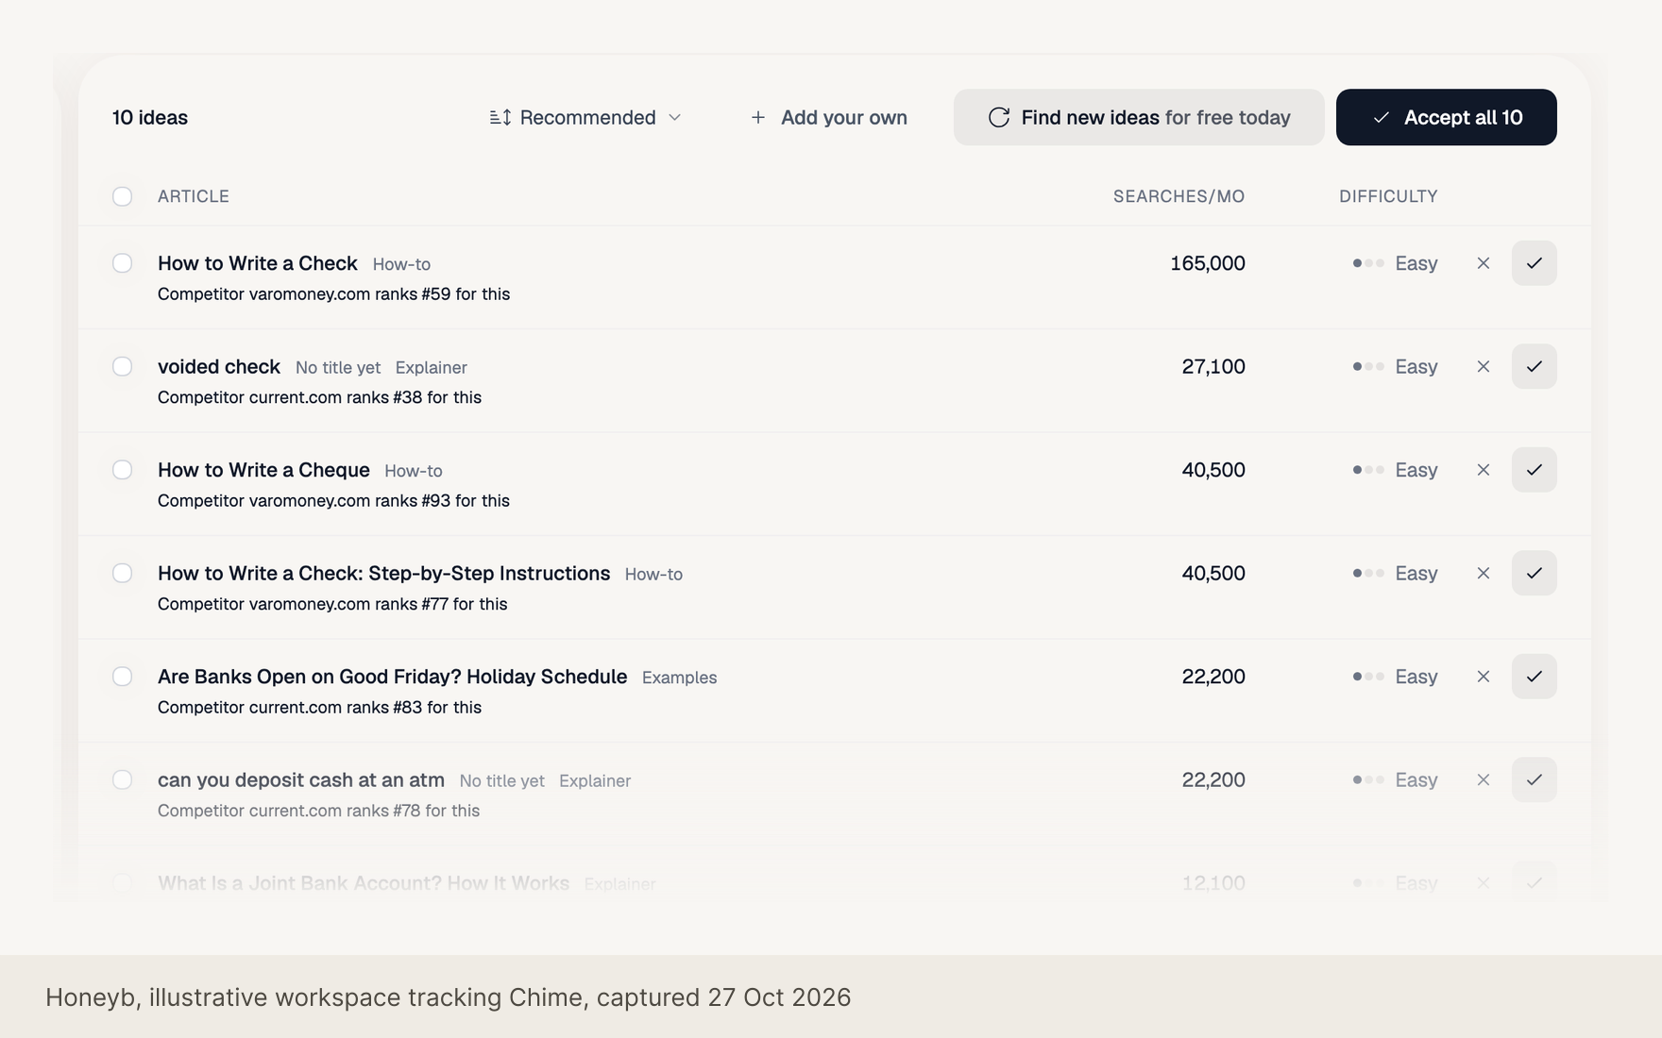Dismiss the 'voided check' idea with X
This screenshot has height=1038, width=1662.
point(1483,366)
